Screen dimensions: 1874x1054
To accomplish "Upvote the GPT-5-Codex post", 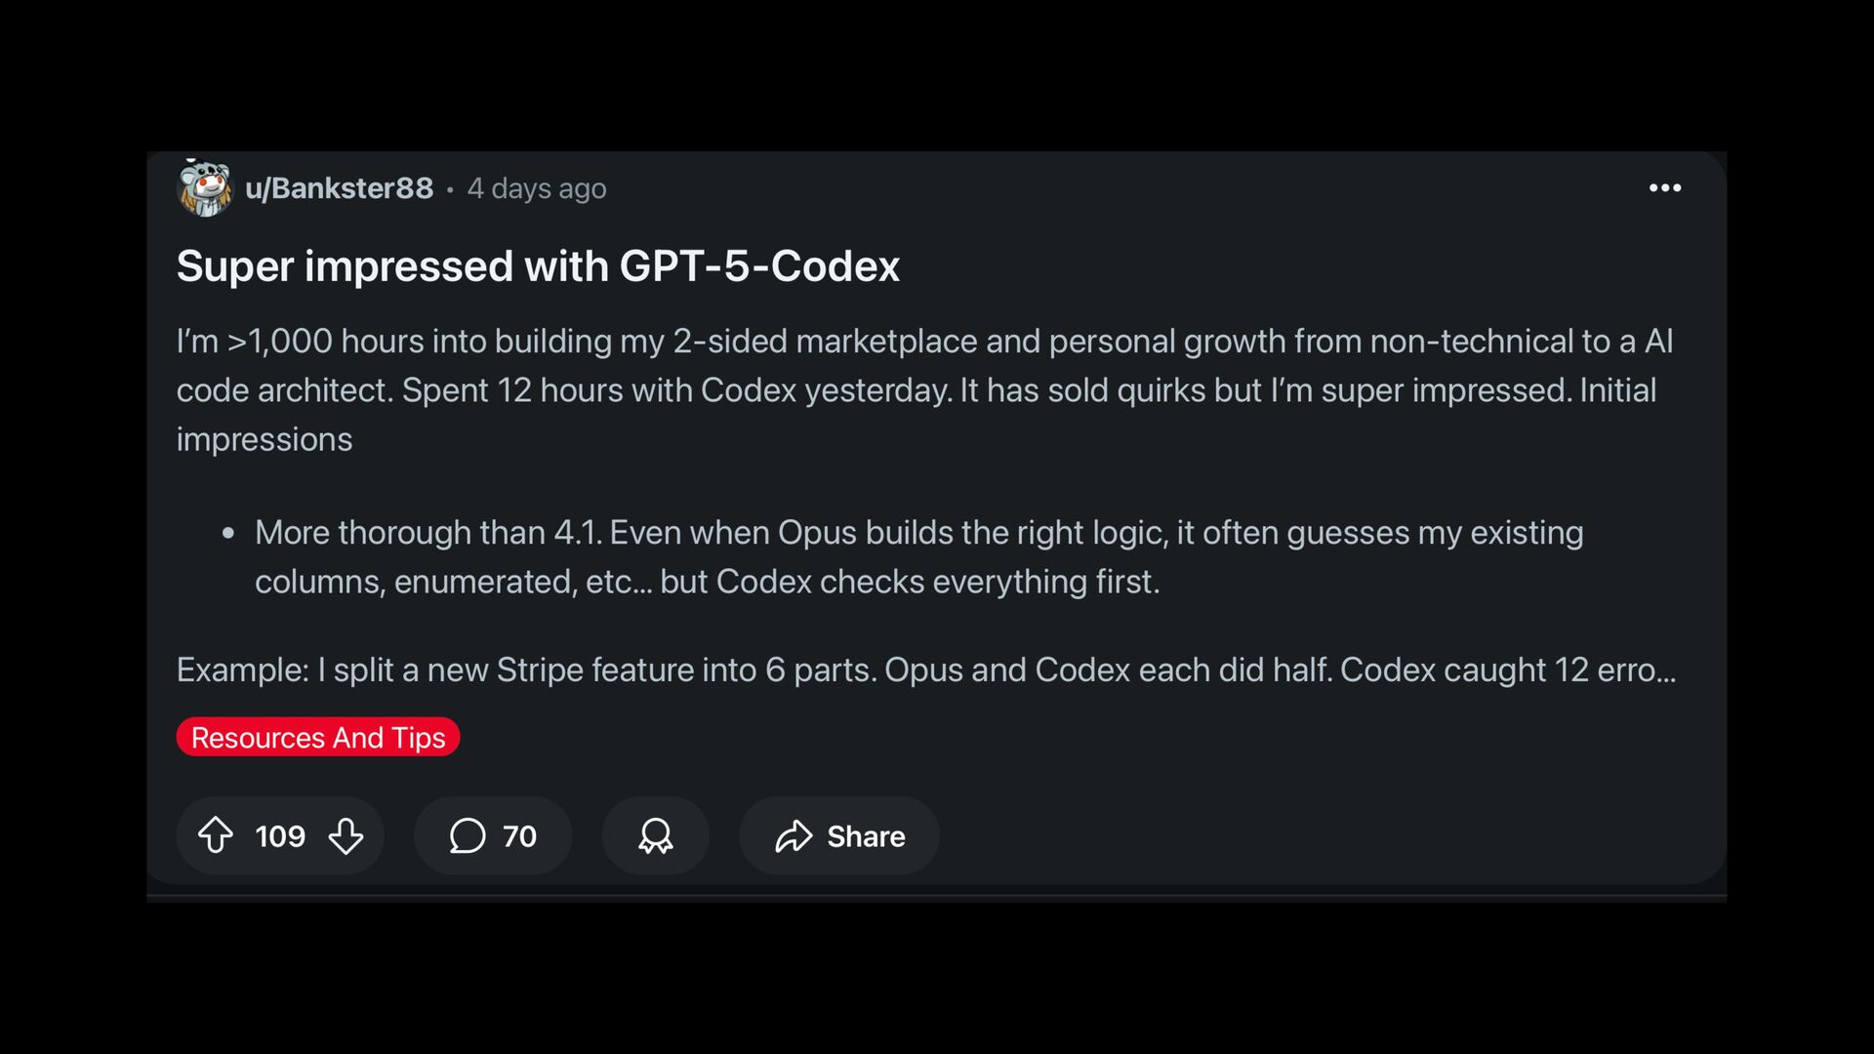I will pyautogui.click(x=216, y=835).
